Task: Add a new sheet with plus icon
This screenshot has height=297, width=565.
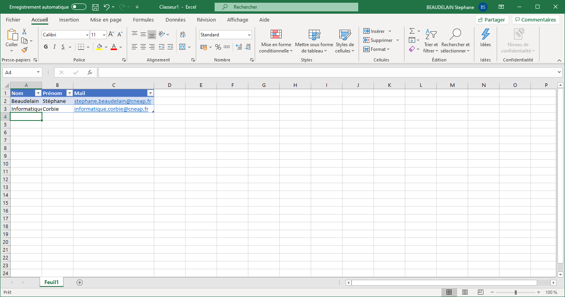Action: tap(80, 283)
